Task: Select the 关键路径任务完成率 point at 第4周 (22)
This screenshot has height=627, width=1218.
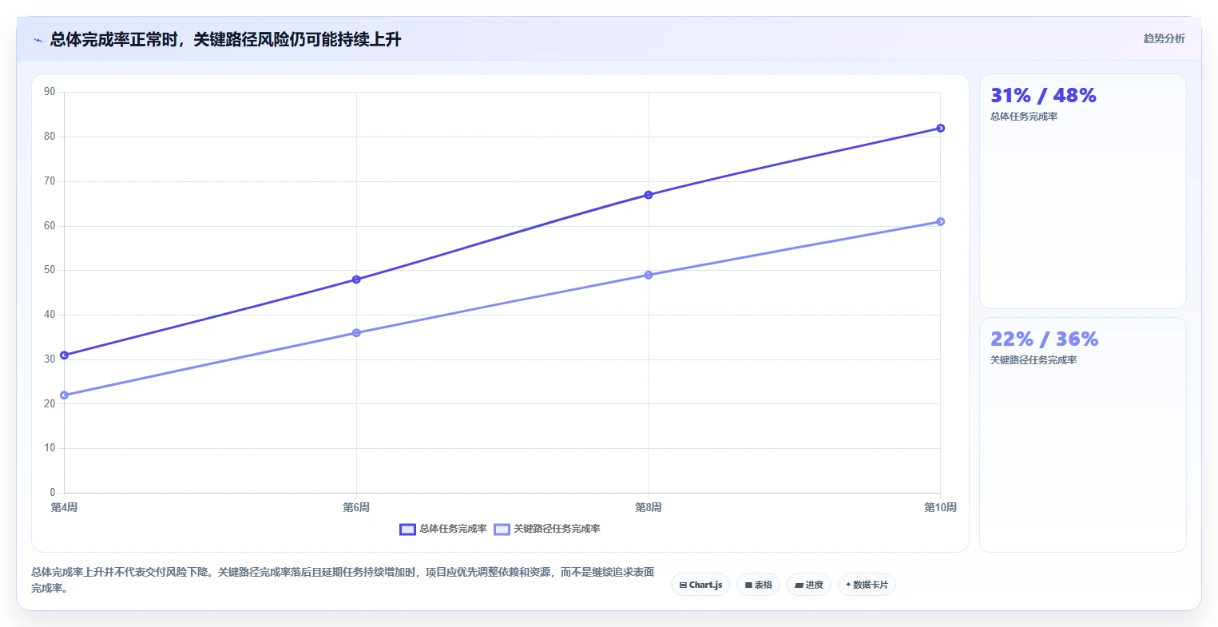Action: (64, 395)
